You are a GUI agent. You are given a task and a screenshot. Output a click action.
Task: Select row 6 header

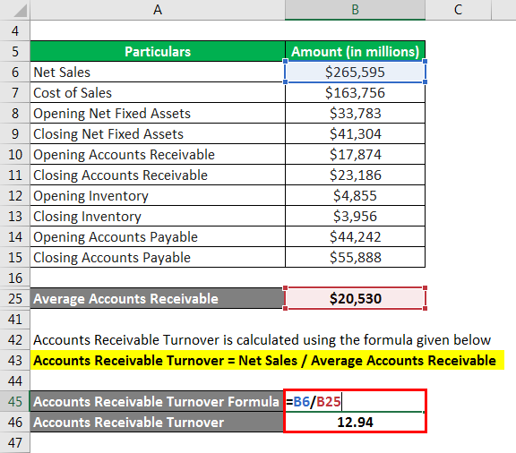pyautogui.click(x=15, y=72)
